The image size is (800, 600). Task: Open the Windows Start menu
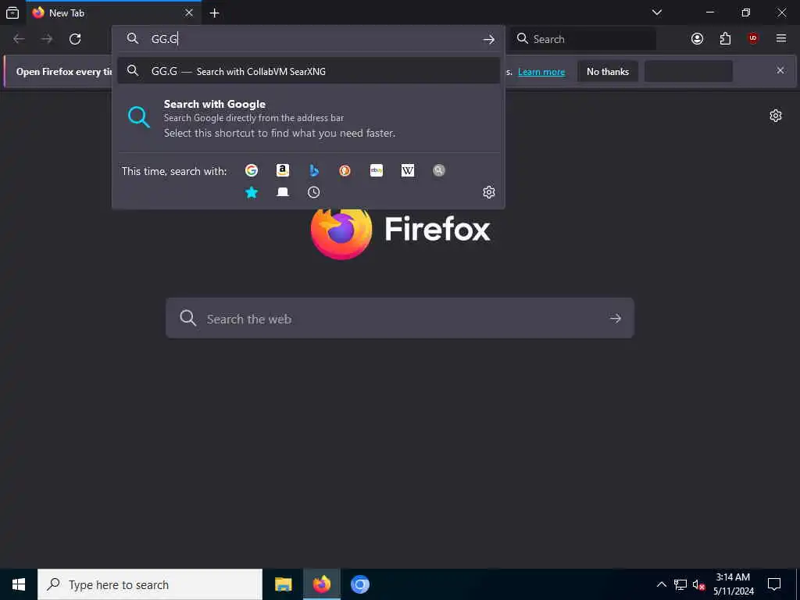[x=19, y=584]
